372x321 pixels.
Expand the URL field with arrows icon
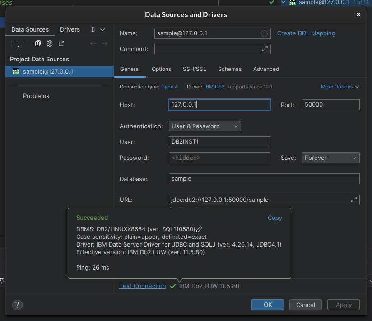pyautogui.click(x=354, y=200)
